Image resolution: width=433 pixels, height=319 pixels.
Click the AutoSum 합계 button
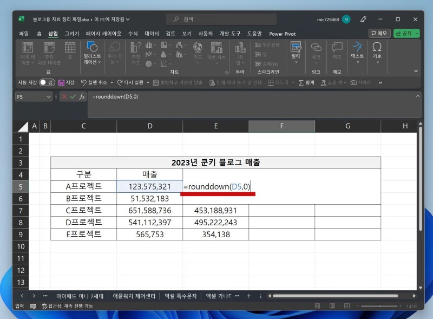click(x=306, y=83)
